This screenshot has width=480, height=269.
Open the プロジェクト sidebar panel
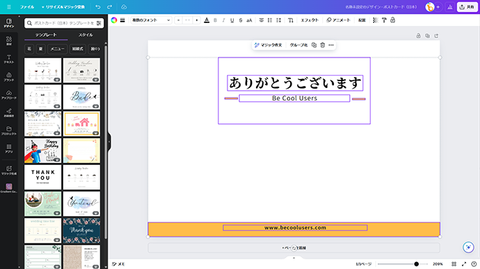tap(9, 131)
